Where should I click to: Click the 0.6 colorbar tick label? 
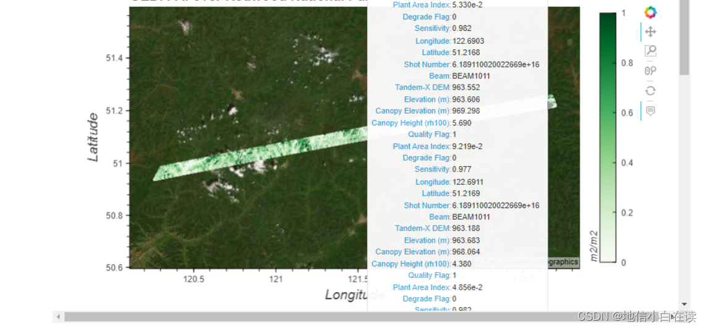(x=627, y=113)
